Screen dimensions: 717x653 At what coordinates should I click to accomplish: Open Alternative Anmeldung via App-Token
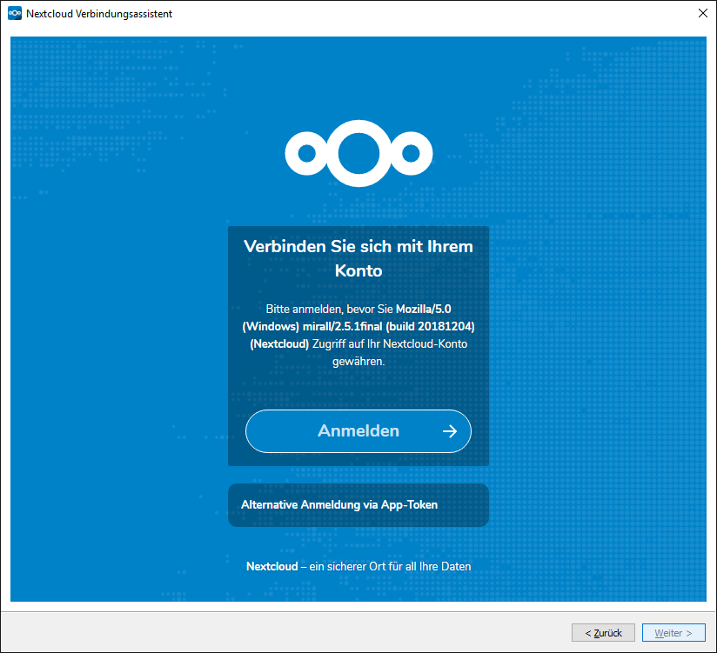coord(358,505)
